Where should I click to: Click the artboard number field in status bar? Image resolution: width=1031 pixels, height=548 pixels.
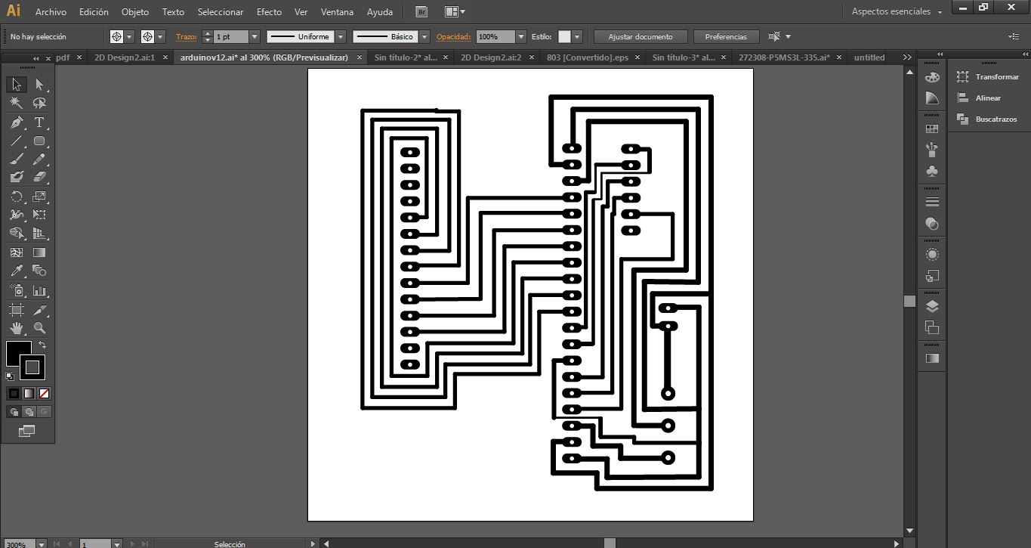point(95,543)
